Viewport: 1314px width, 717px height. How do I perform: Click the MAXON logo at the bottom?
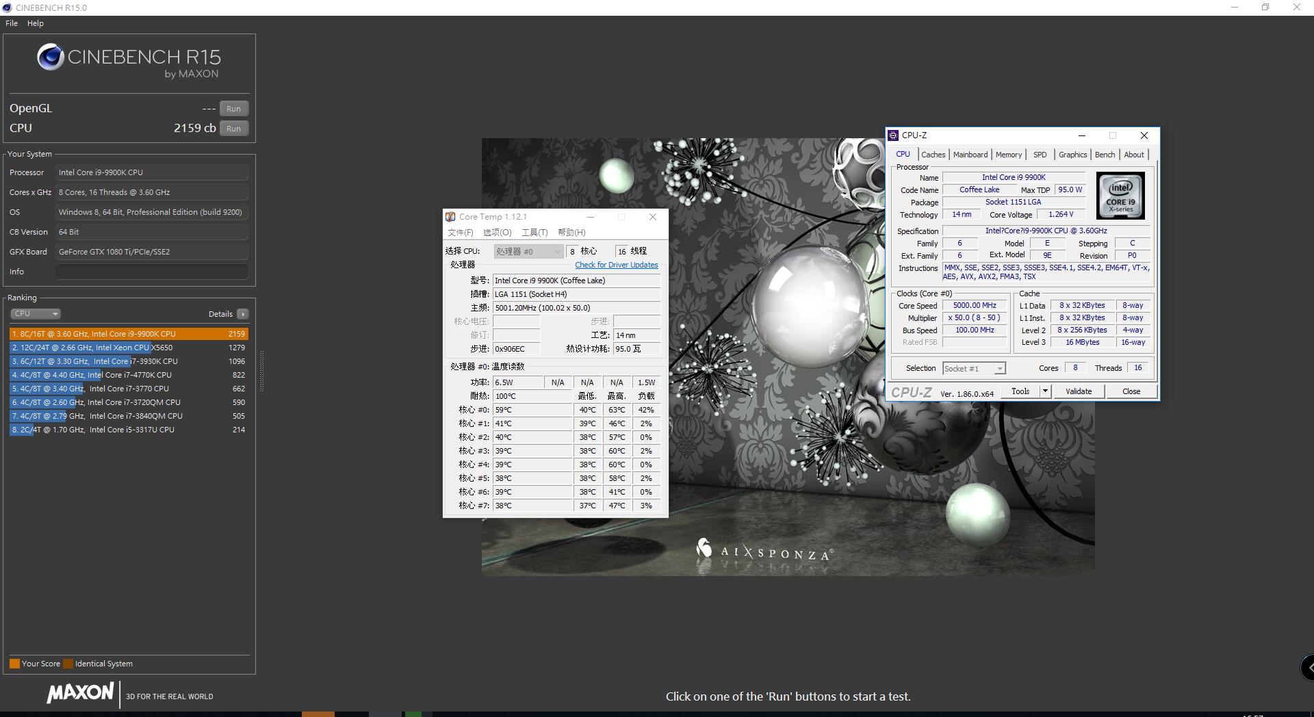tap(80, 693)
